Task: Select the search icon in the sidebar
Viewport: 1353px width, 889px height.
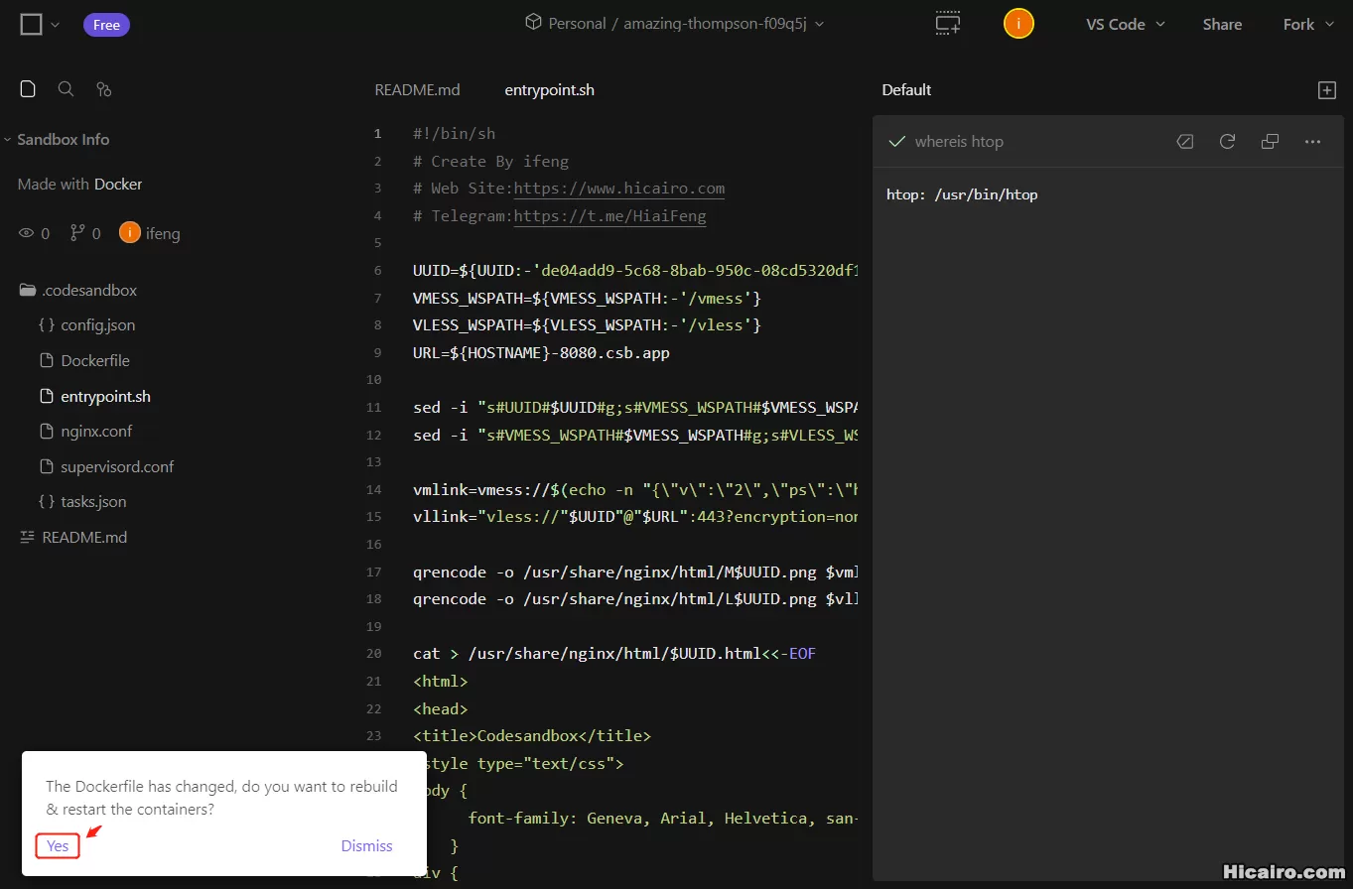Action: [66, 88]
